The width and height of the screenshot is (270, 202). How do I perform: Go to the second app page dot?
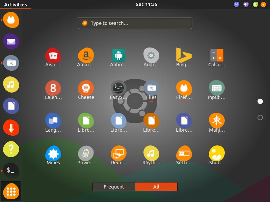pos(260,117)
